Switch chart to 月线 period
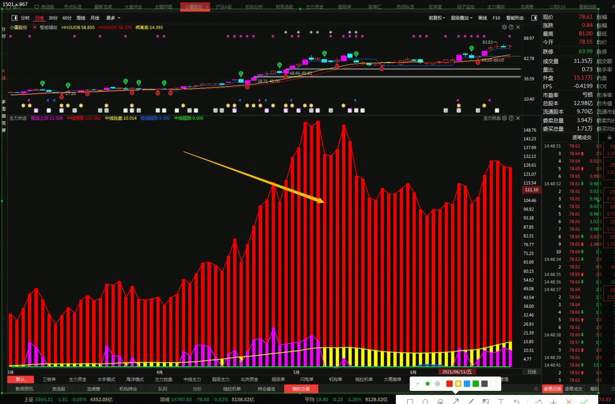The height and width of the screenshot is (404, 615). tap(95, 18)
